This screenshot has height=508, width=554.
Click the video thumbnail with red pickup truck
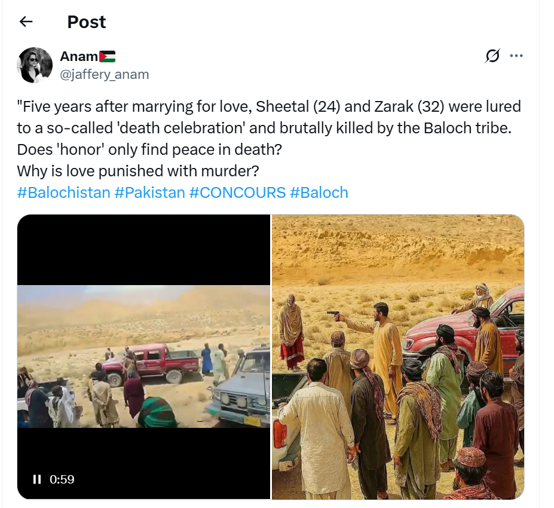point(144,356)
